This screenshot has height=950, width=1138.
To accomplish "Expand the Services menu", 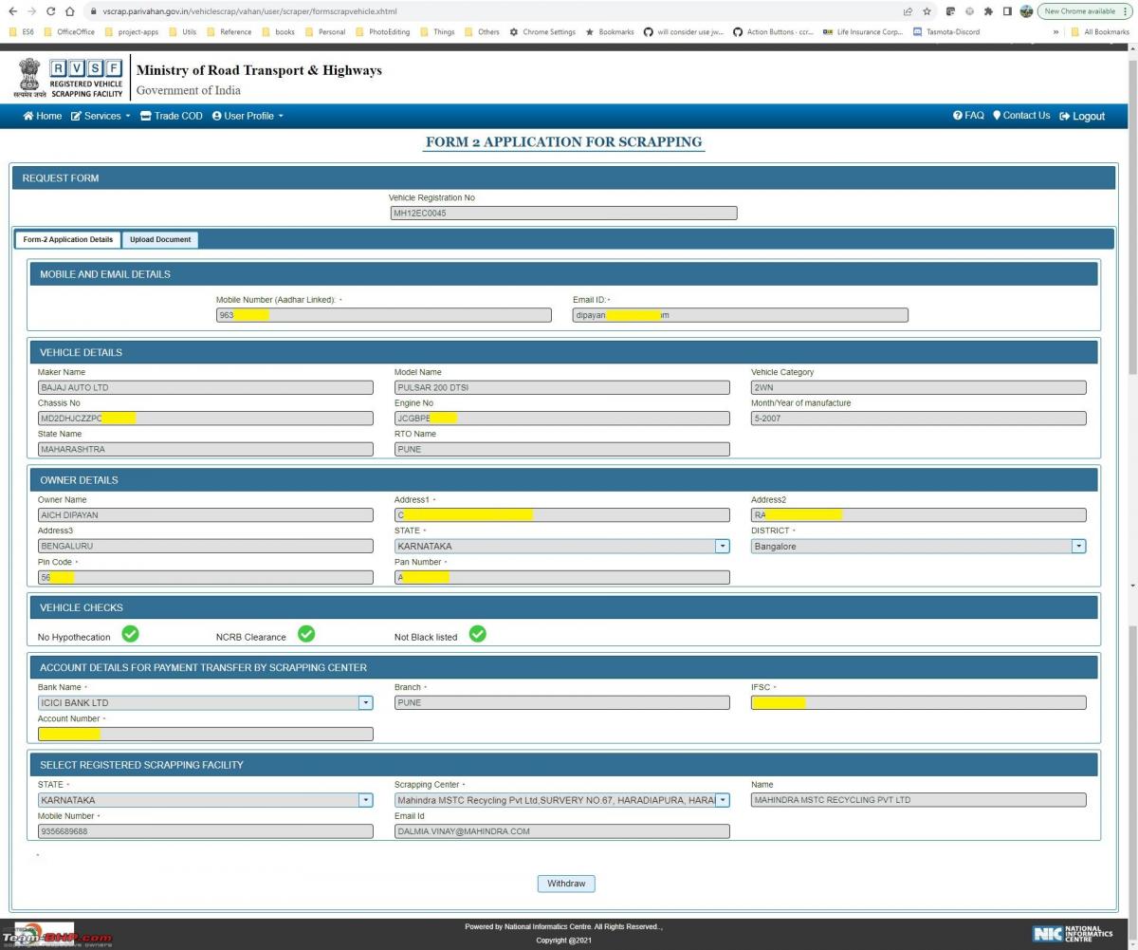I will click(101, 116).
